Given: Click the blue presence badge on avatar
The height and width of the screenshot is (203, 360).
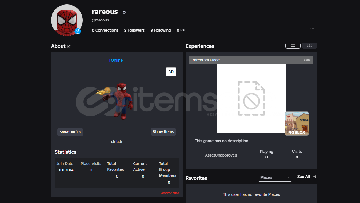Looking at the screenshot, I should coord(78,31).
